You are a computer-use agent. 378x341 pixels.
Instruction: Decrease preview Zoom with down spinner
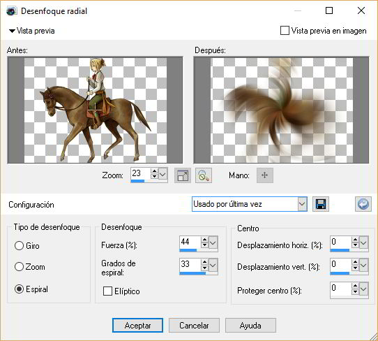(154, 176)
